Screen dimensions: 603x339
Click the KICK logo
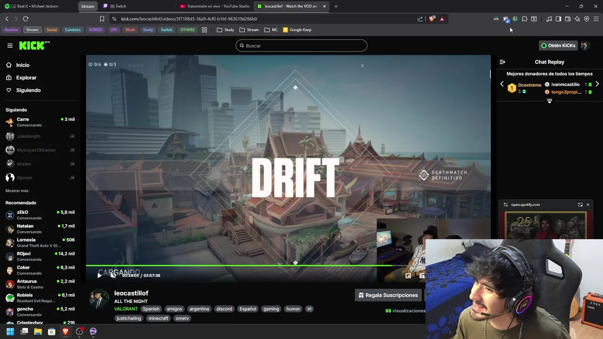click(34, 45)
